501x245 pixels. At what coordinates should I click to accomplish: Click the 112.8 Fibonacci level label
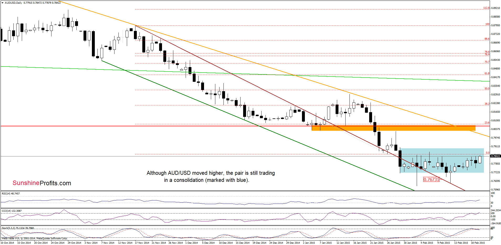[487, 8]
